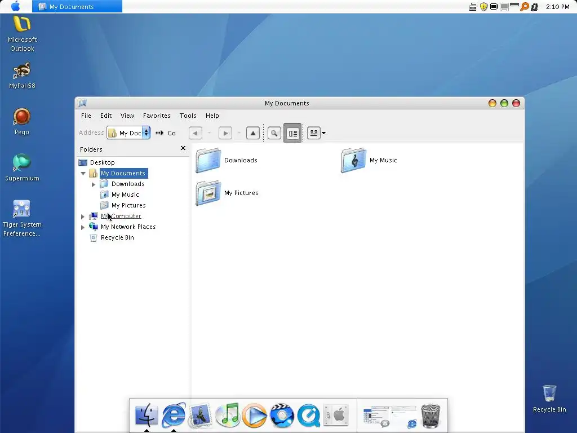Select the My Pictures folder in the file pane
Viewport: 577px width, 433px height.
[227, 193]
